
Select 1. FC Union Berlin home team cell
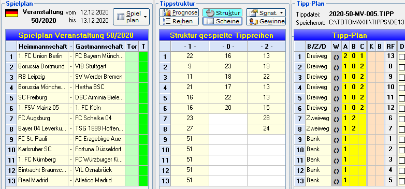(x=42, y=57)
